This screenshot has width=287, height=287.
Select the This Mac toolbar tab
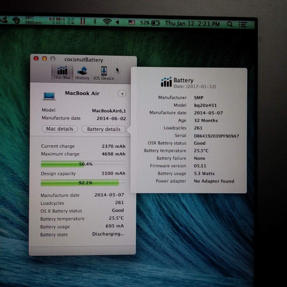point(62,73)
